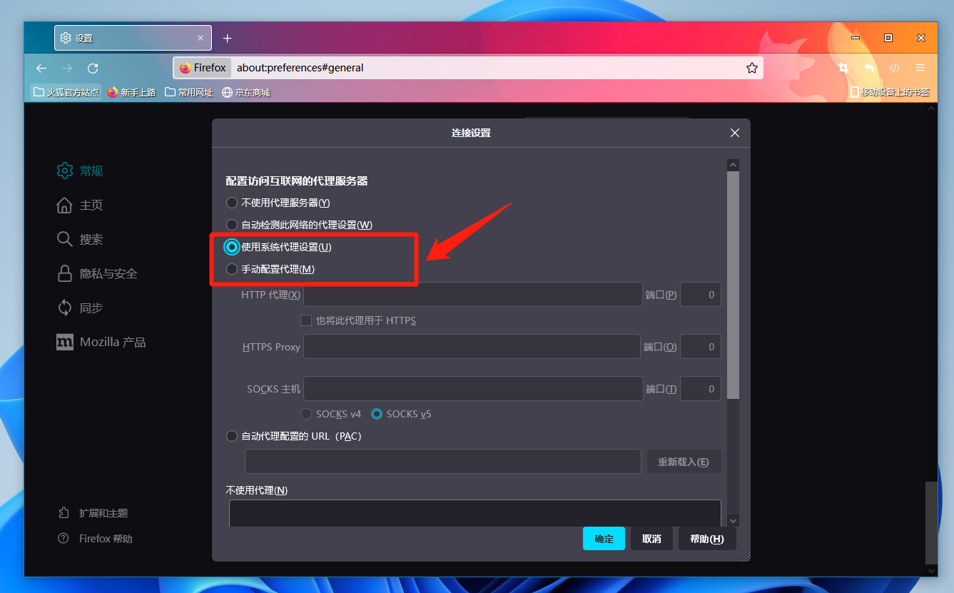Screen dimensions: 954x593
Task: Open 常规 settings category
Action: pyautogui.click(x=80, y=171)
